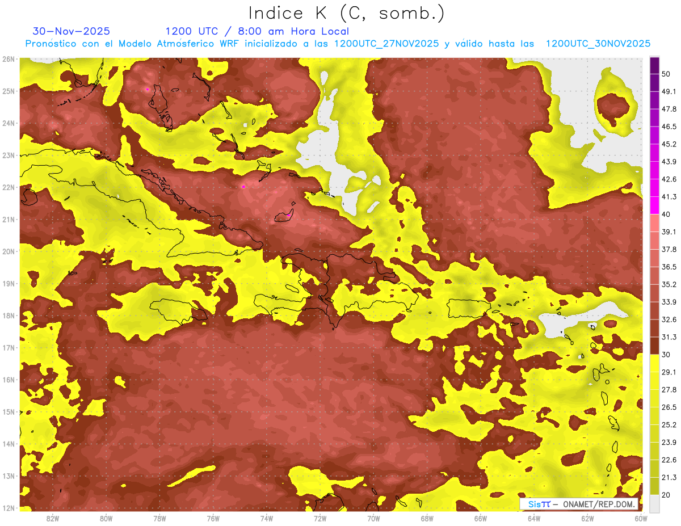Click the '23.9' colorbar label
Image resolution: width=681 pixels, height=526 pixels.
[668, 443]
